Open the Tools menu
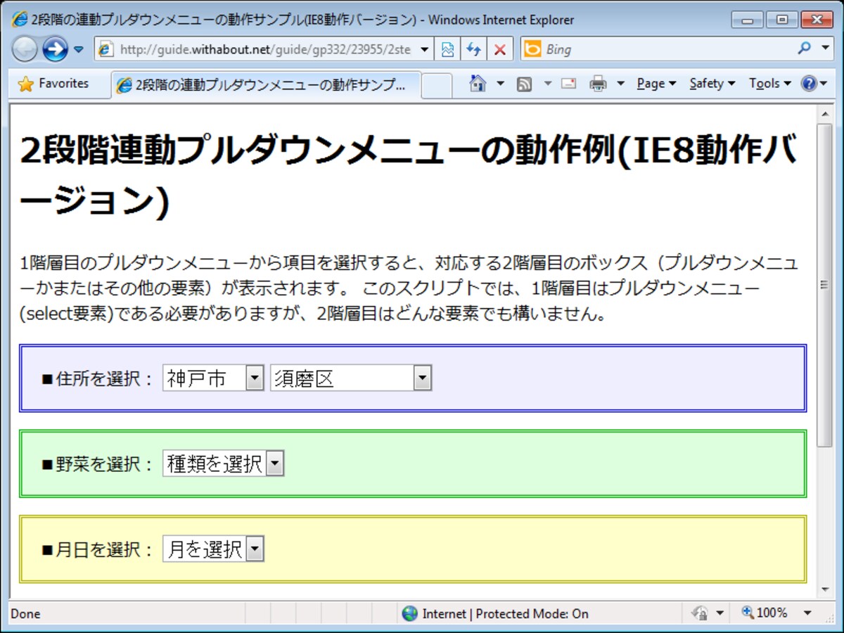The width and height of the screenshot is (844, 633). 769,84
